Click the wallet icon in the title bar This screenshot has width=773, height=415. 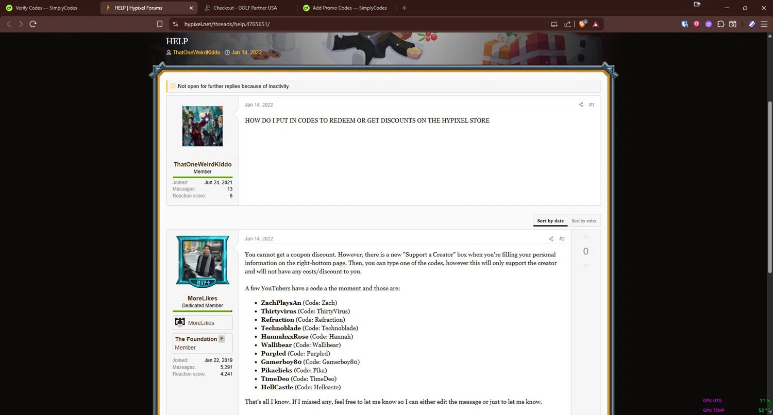click(x=697, y=4)
